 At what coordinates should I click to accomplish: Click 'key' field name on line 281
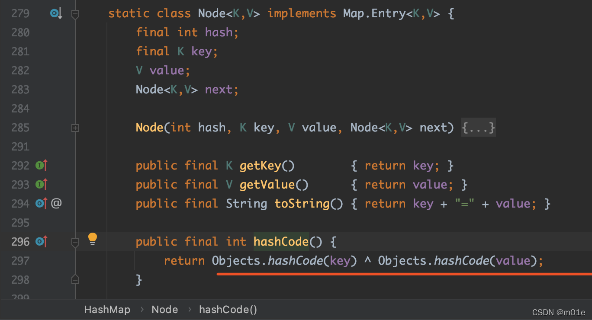(x=202, y=51)
